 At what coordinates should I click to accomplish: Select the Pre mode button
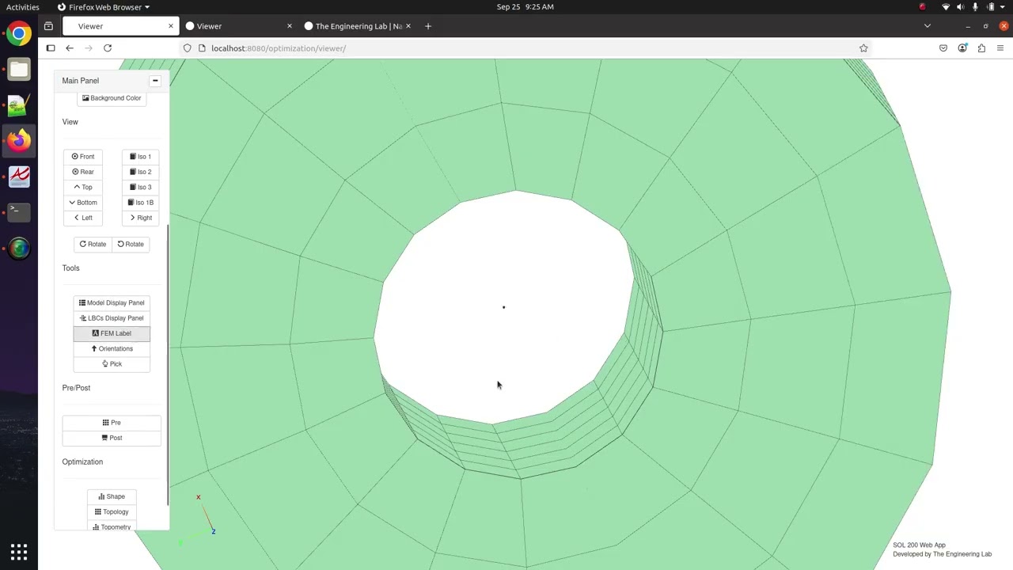[112, 423]
